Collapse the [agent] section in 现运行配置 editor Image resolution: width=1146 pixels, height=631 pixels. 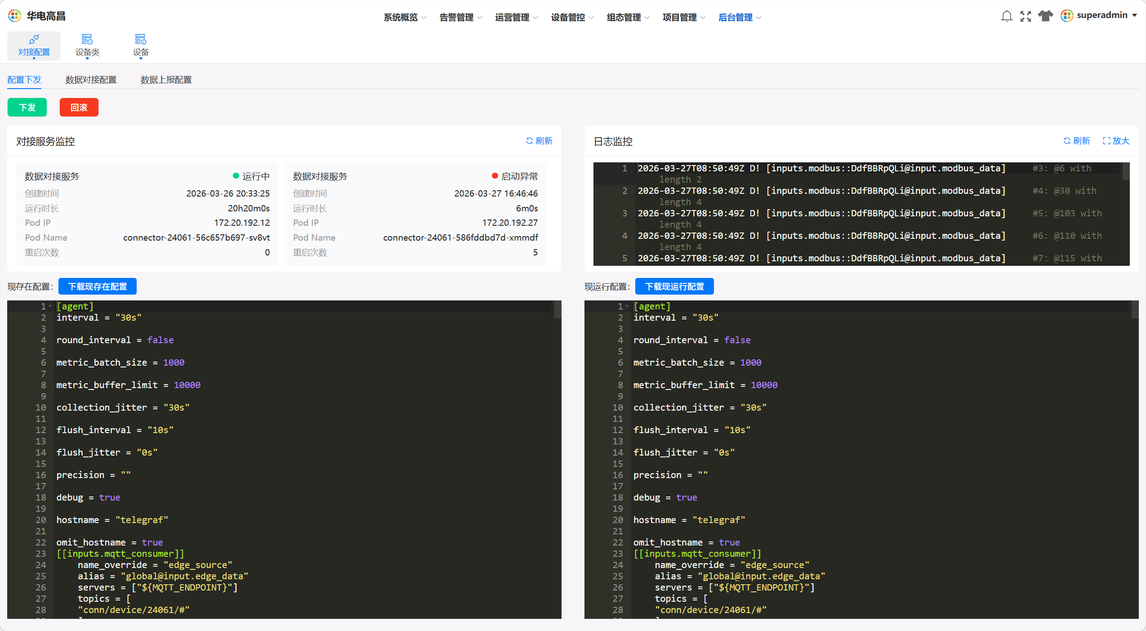click(x=627, y=306)
